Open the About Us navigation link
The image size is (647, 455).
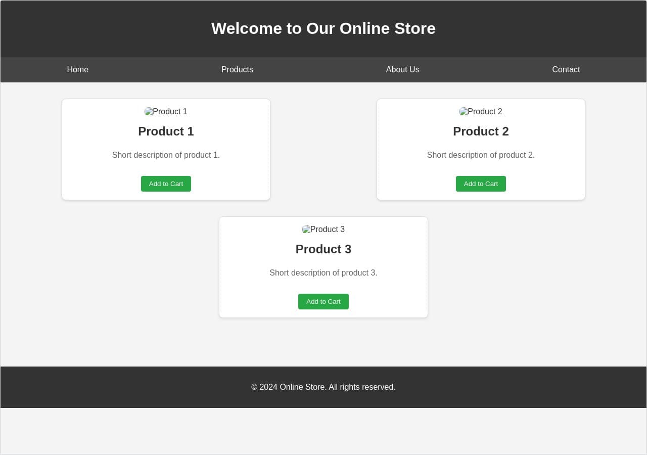tap(402, 70)
